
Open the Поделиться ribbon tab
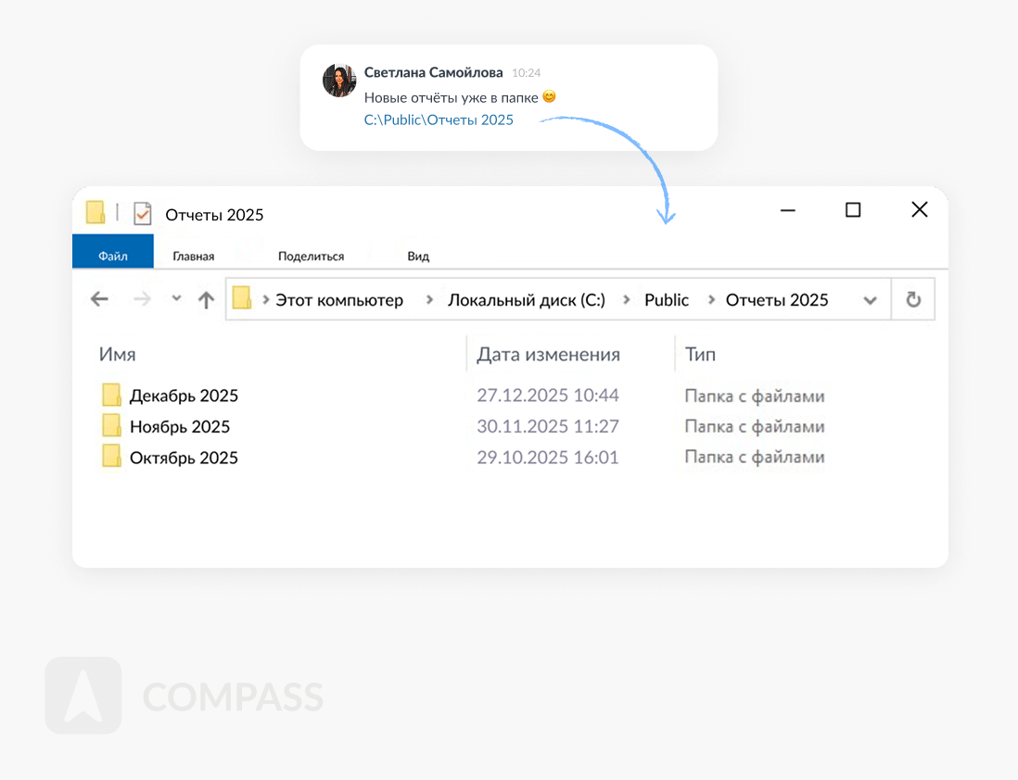[x=311, y=256]
